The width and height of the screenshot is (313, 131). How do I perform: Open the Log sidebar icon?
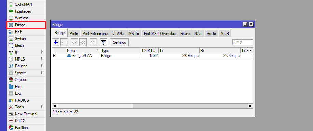tap(11, 93)
